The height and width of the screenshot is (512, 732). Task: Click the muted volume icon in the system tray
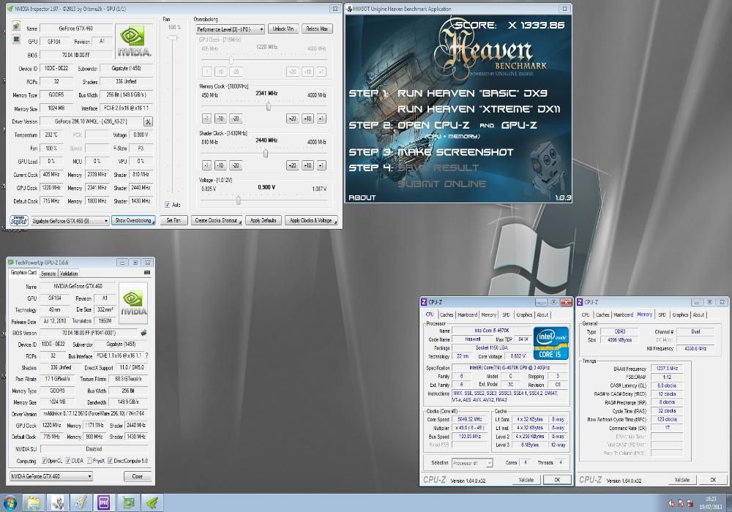(671, 504)
